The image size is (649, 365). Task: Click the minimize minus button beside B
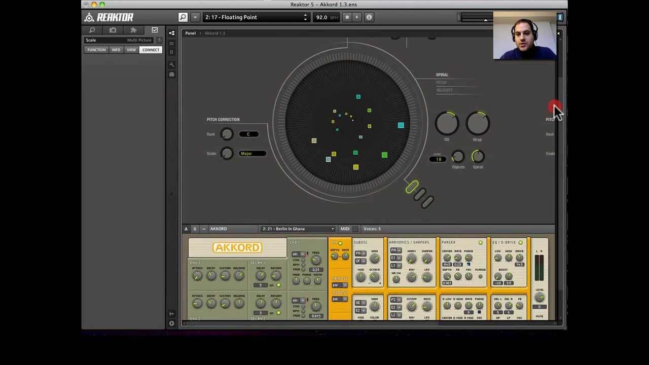coord(203,229)
